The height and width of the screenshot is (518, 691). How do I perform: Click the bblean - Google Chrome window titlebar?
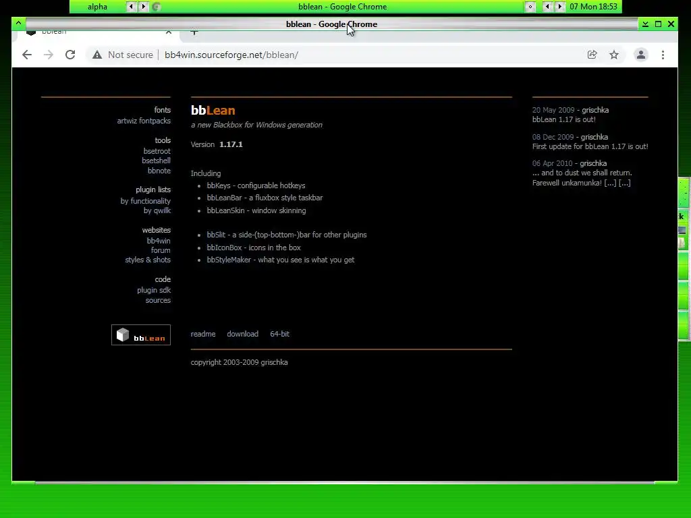coord(331,24)
